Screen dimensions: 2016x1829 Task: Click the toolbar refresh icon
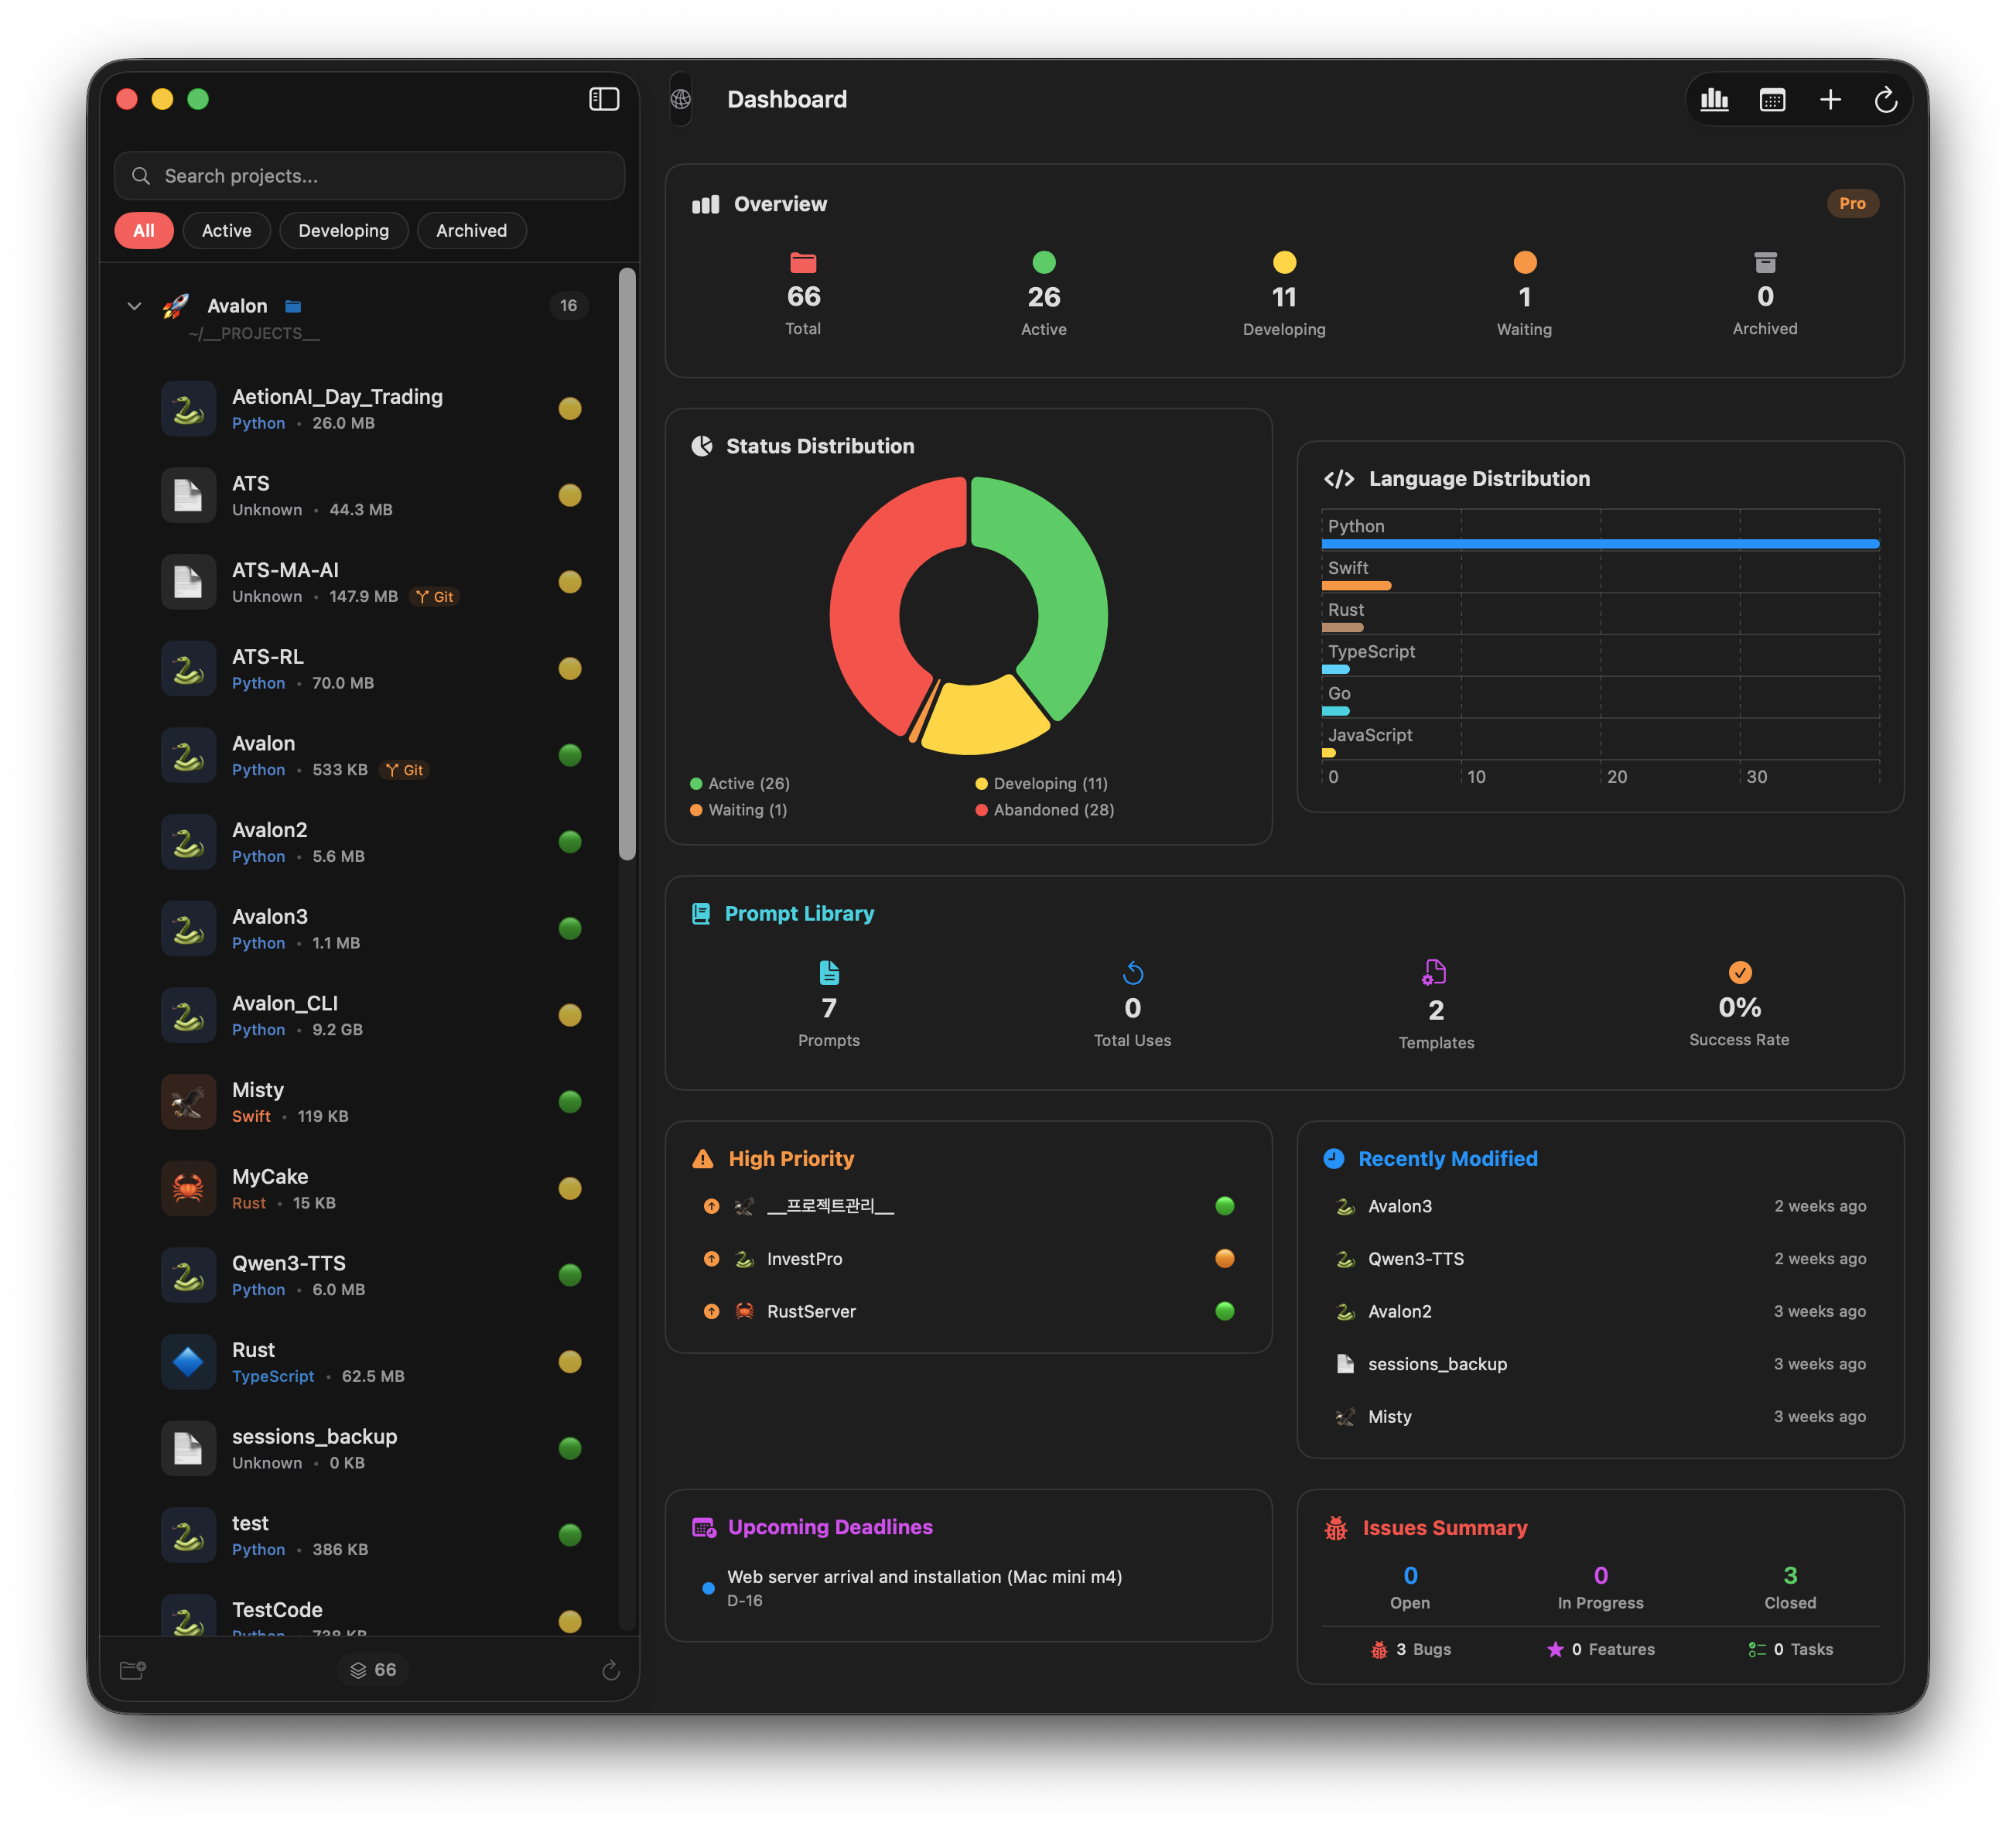[x=1886, y=100]
